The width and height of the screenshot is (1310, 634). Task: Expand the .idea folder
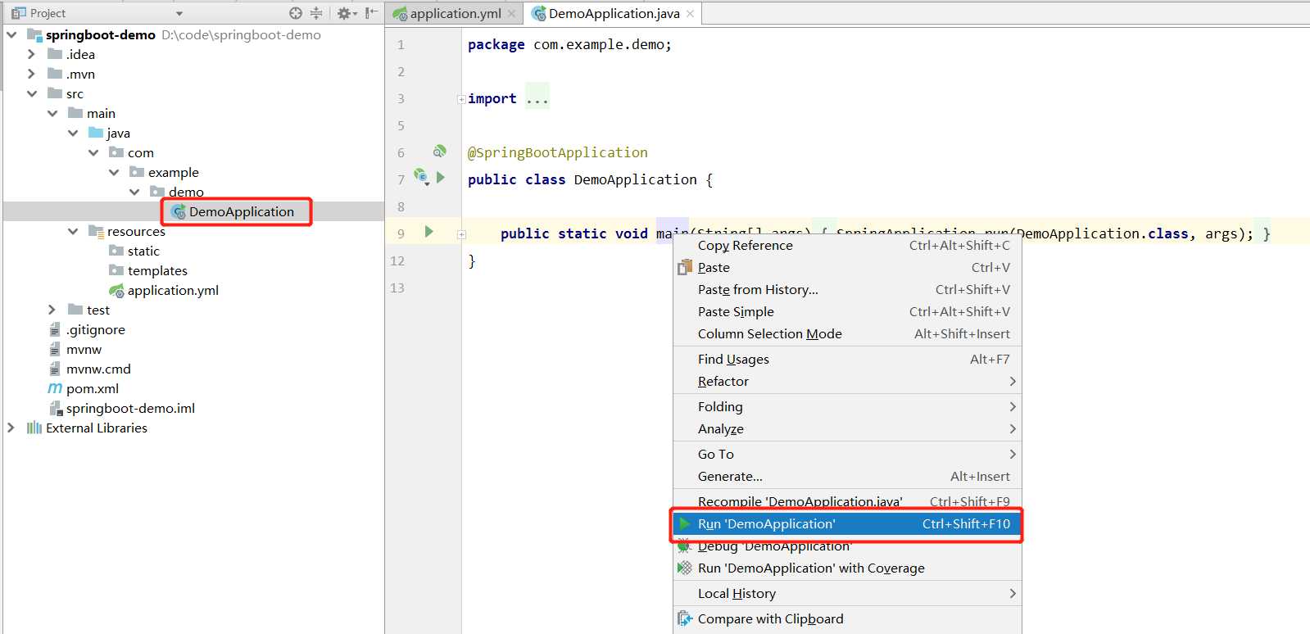(x=31, y=54)
